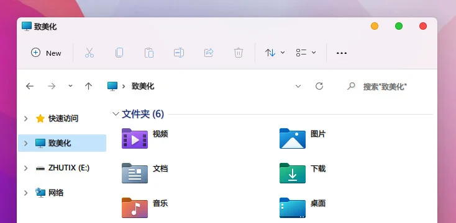Expand the 网络 tree node
This screenshot has height=223, width=456.
[25, 193]
